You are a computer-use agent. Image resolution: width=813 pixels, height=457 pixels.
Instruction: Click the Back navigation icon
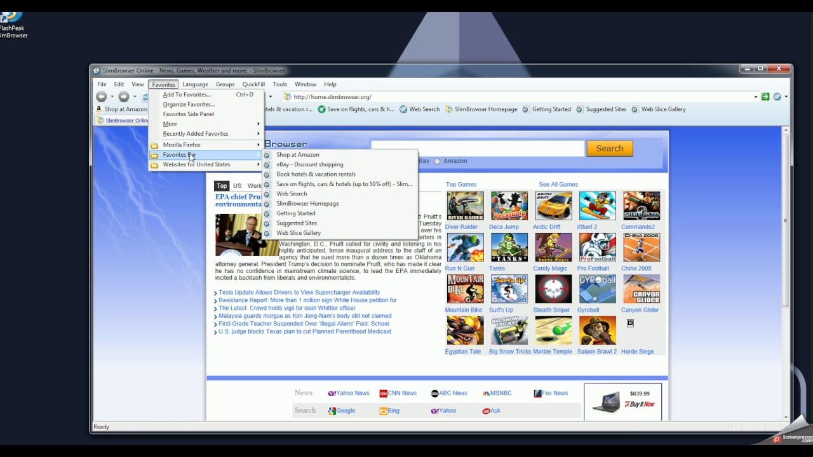pos(101,96)
